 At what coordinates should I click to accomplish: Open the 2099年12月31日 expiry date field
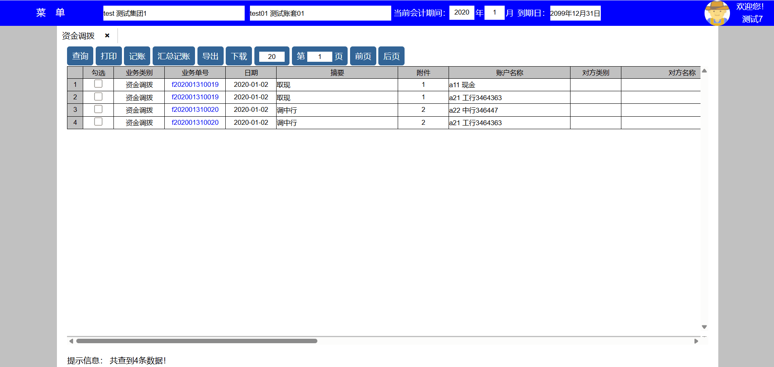click(575, 13)
